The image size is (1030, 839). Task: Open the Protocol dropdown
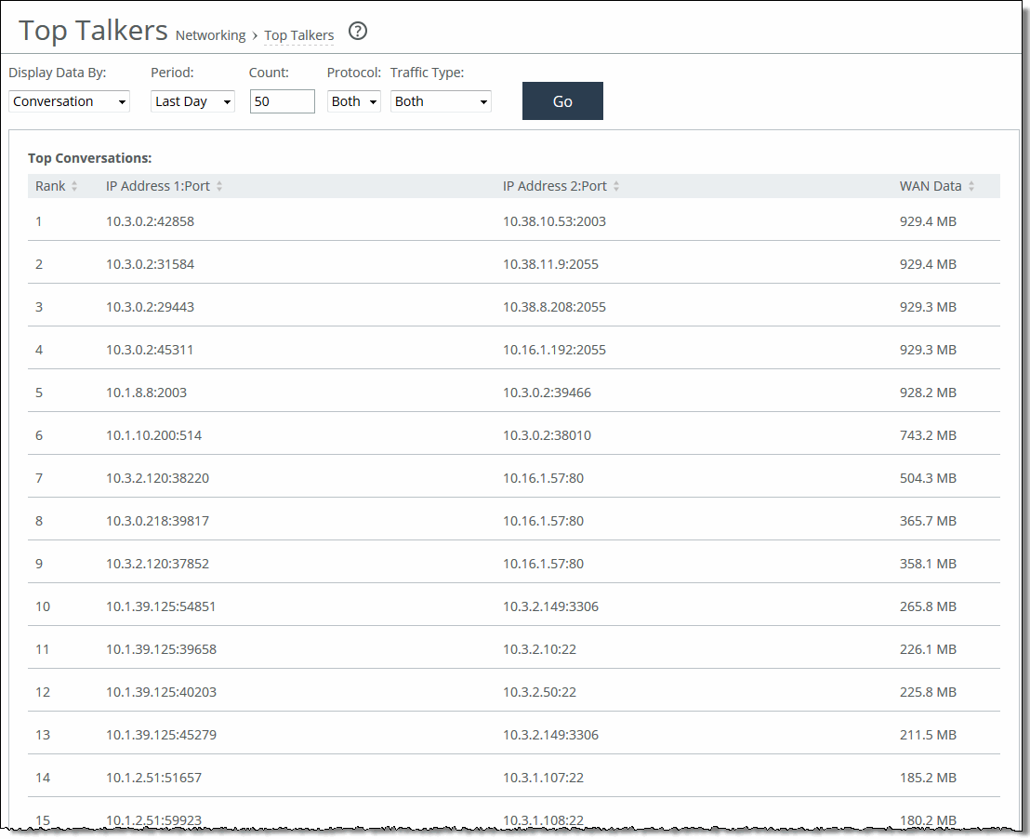coord(353,101)
